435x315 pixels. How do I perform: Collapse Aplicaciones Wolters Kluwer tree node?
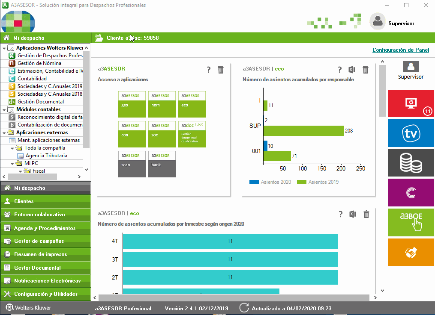(4, 48)
